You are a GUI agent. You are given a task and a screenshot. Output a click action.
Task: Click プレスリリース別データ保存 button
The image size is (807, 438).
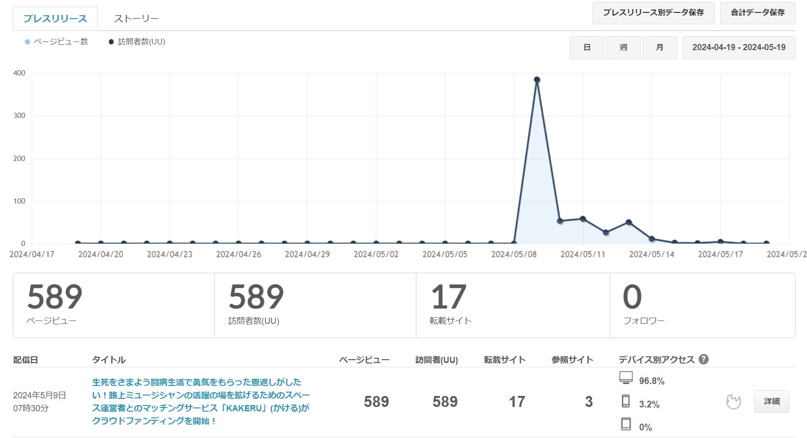[653, 13]
